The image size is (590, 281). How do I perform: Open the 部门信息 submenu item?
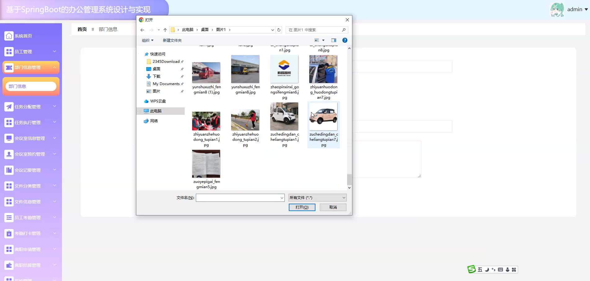point(31,86)
